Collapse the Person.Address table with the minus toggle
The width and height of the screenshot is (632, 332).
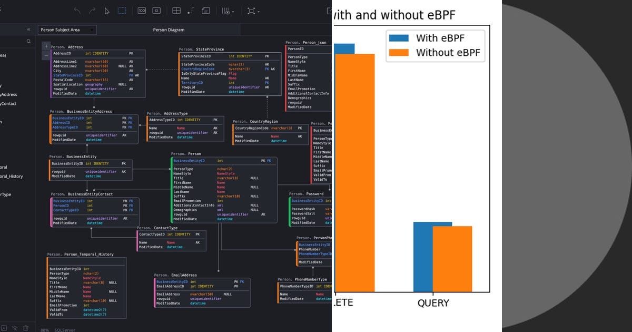[46, 55]
